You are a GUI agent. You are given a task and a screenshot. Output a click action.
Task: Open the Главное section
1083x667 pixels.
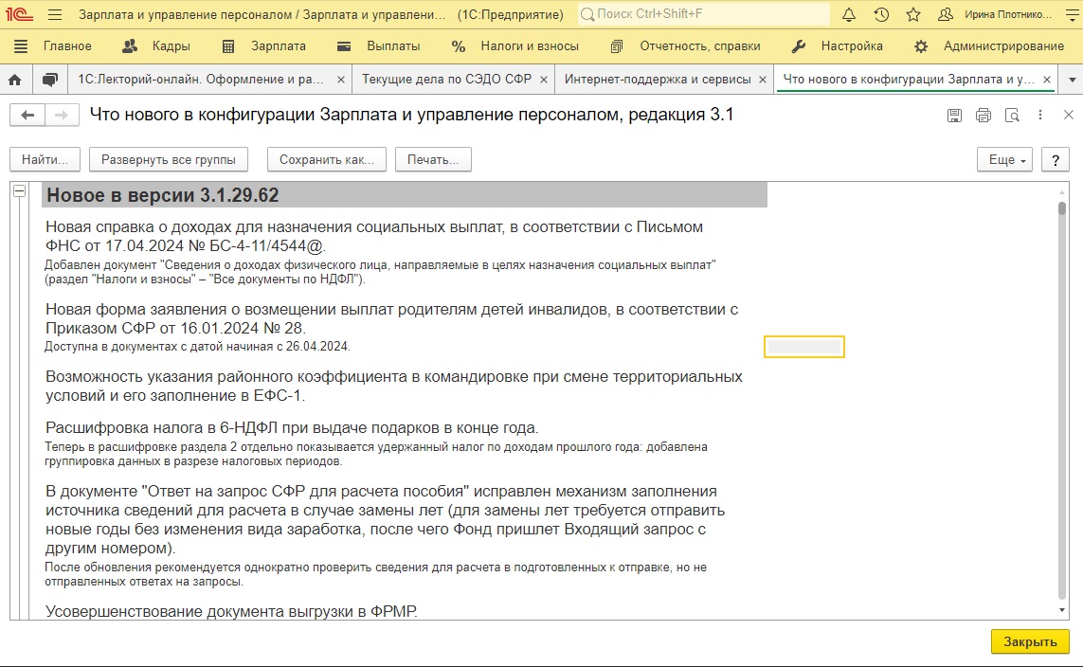(x=67, y=46)
